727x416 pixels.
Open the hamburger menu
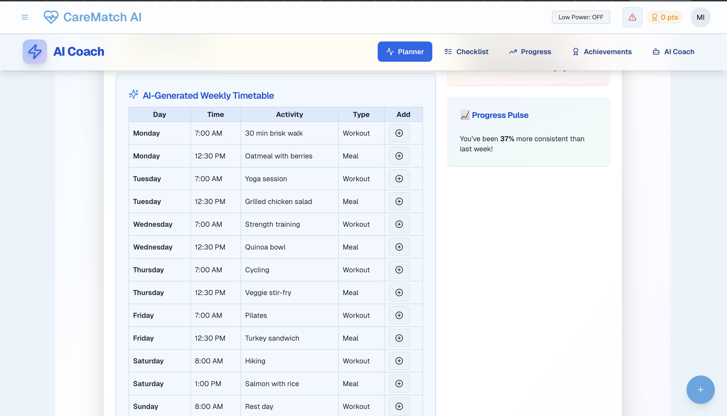click(25, 17)
